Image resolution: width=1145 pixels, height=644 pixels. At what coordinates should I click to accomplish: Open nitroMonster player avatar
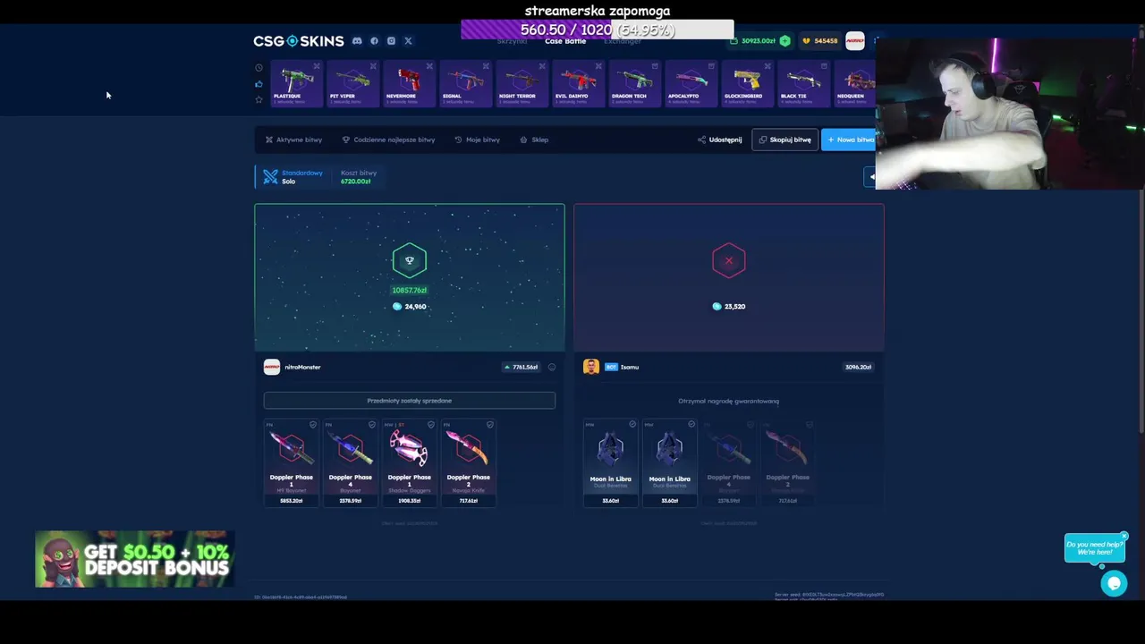[272, 367]
